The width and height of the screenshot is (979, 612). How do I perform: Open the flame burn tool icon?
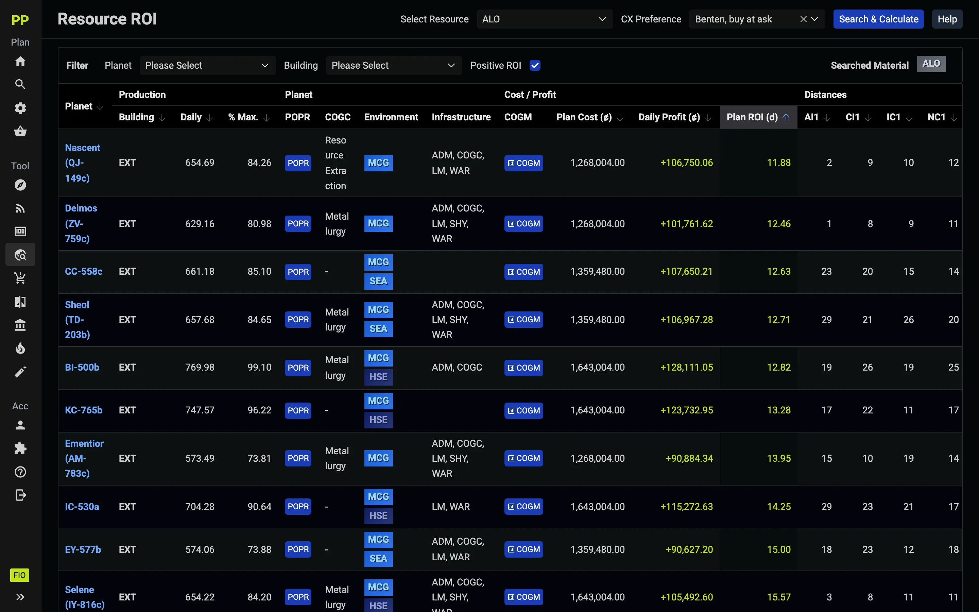pyautogui.click(x=20, y=348)
